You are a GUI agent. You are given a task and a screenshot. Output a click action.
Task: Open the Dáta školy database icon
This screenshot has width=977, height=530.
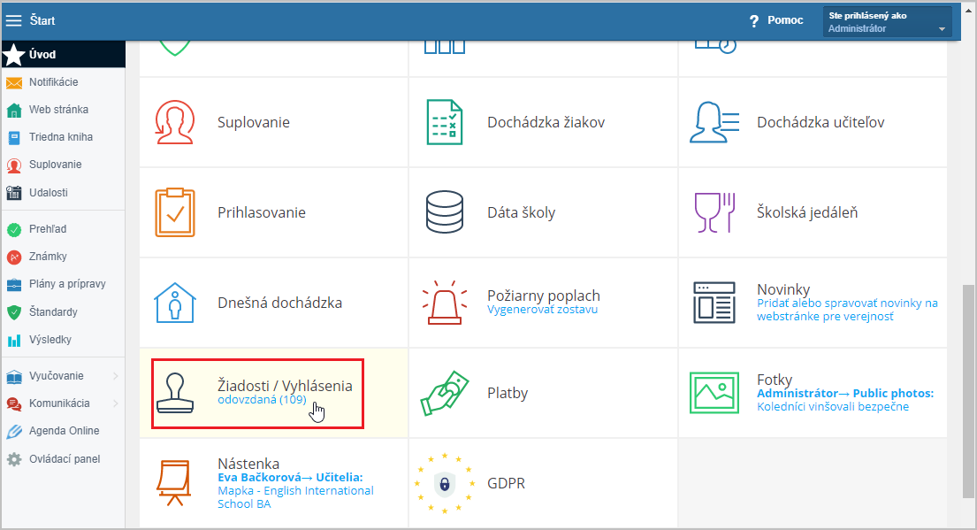pyautogui.click(x=444, y=212)
